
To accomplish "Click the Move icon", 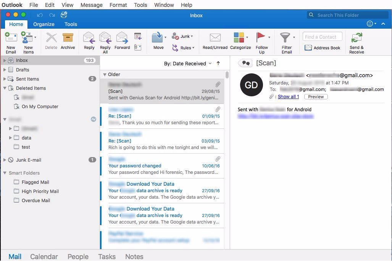I will [157, 37].
